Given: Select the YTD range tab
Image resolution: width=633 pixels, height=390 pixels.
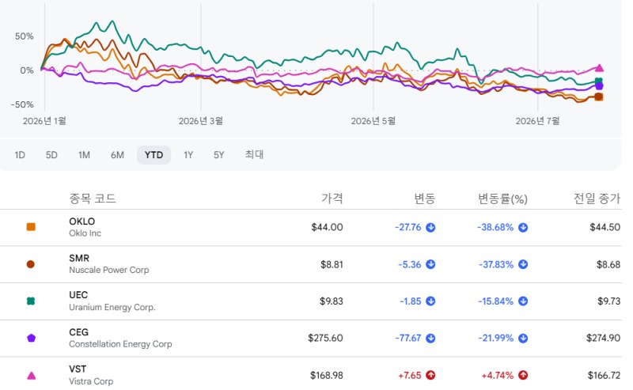Looking at the screenshot, I should (x=154, y=155).
